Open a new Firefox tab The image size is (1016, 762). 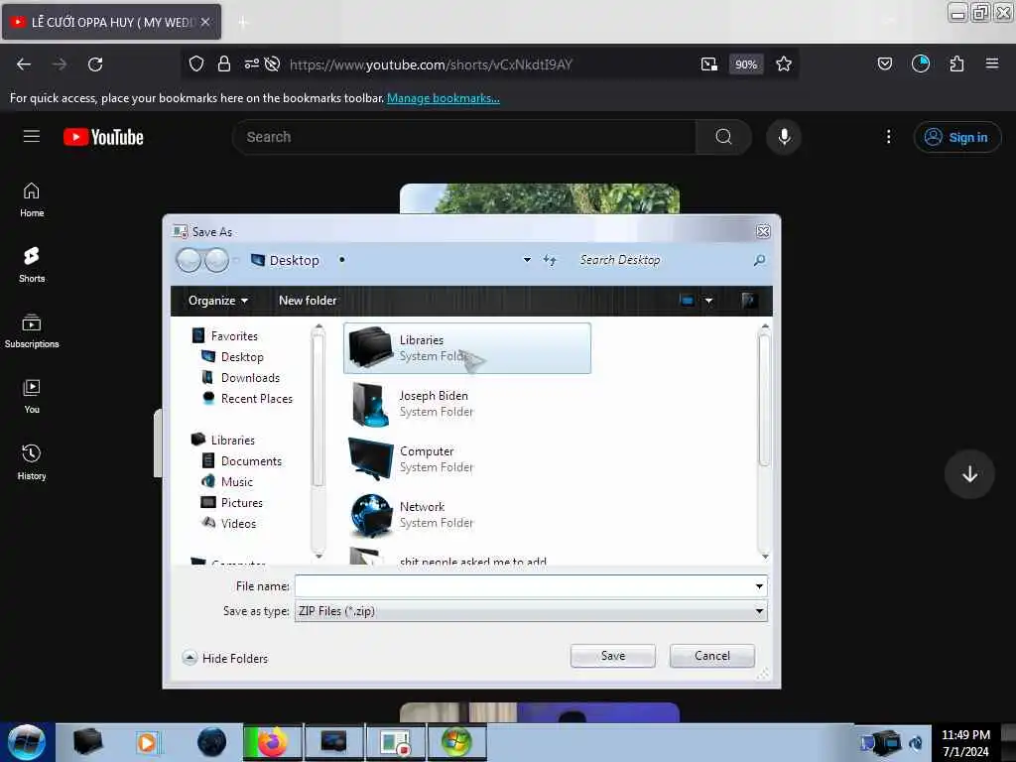coord(243,23)
